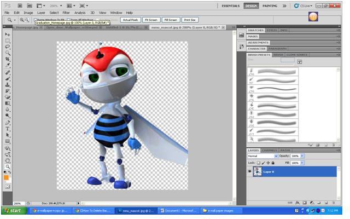
Task: Click the Zoom Out icon in options bar
Action: [27, 20]
